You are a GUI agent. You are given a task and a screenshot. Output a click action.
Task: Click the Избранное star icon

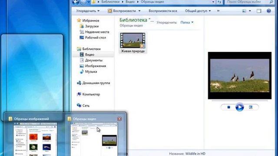coord(79,20)
